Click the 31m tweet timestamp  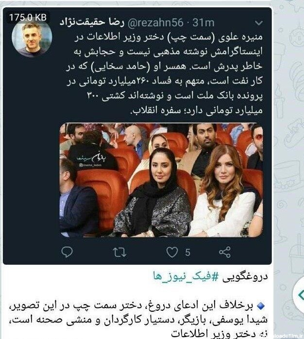coord(203,22)
